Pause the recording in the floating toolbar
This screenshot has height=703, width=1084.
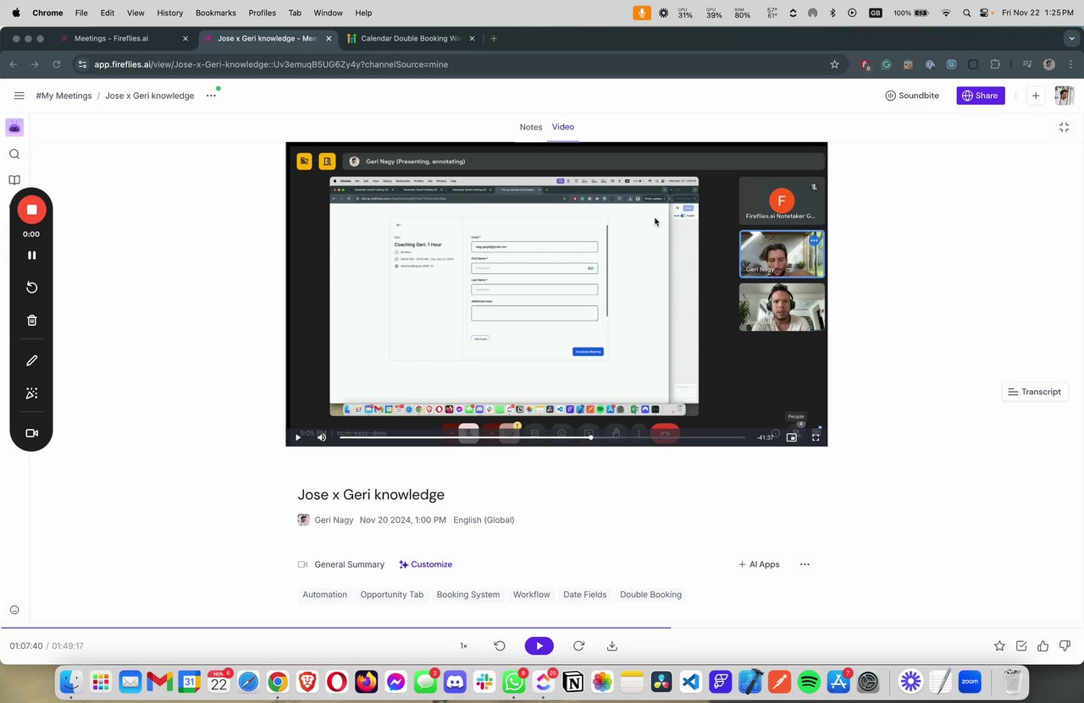coord(31,255)
